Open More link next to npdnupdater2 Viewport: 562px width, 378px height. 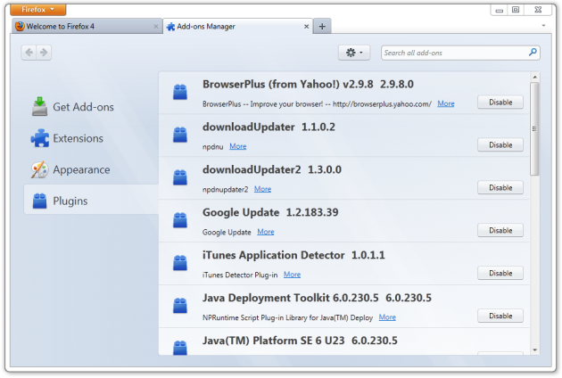[263, 189]
